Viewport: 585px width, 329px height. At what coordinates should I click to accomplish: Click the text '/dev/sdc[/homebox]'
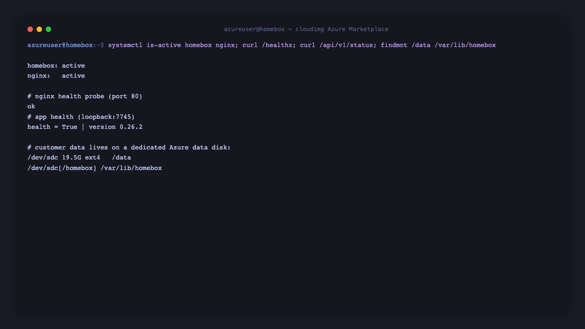coord(62,168)
